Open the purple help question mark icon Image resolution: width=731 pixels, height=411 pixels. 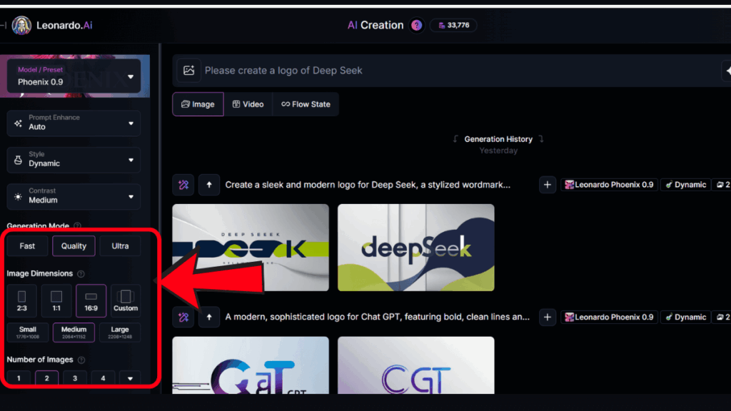coord(416,25)
